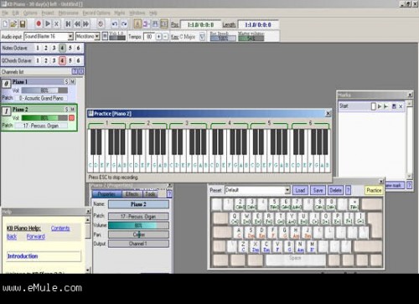Image resolution: width=419 pixels, height=304 pixels.
Task: Open the Patch selector in Piano 2 properties
Action: 138,216
